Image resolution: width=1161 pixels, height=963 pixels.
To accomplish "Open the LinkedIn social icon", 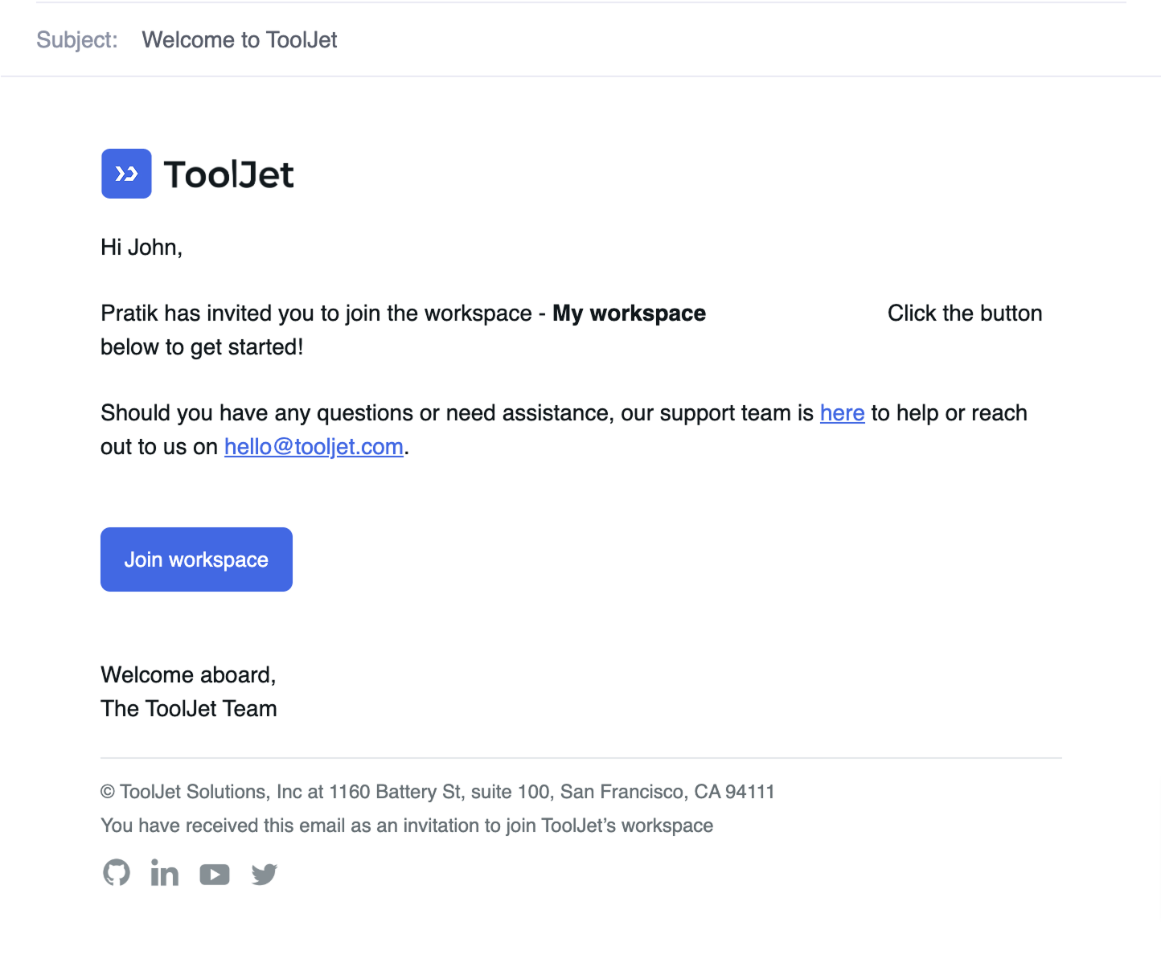I will coord(165,873).
